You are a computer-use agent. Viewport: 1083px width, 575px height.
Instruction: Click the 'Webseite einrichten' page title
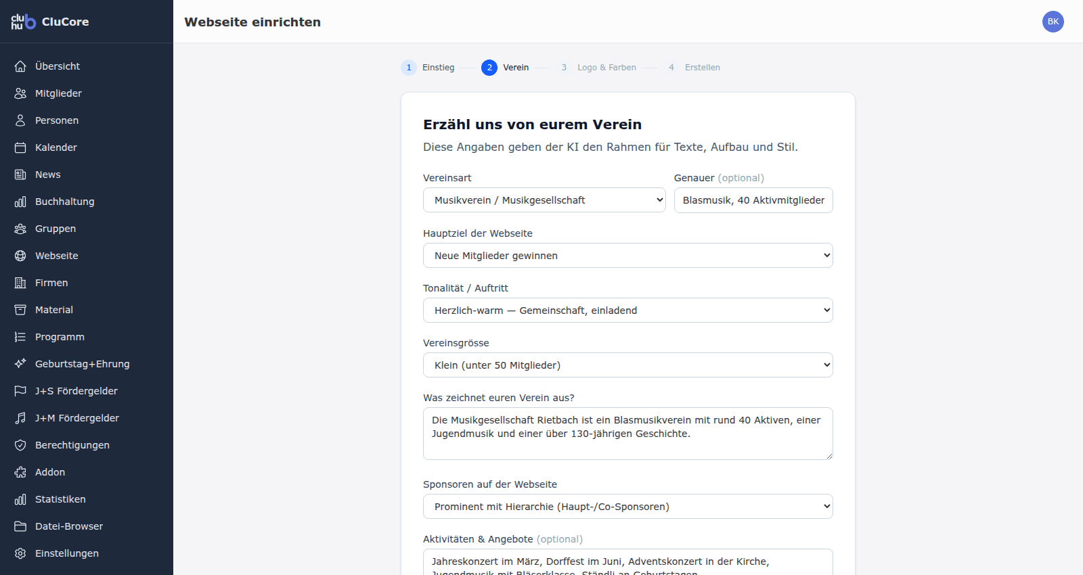[252, 22]
